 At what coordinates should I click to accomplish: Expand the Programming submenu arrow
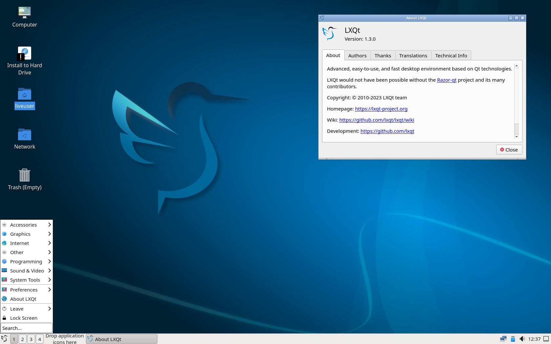coord(50,261)
